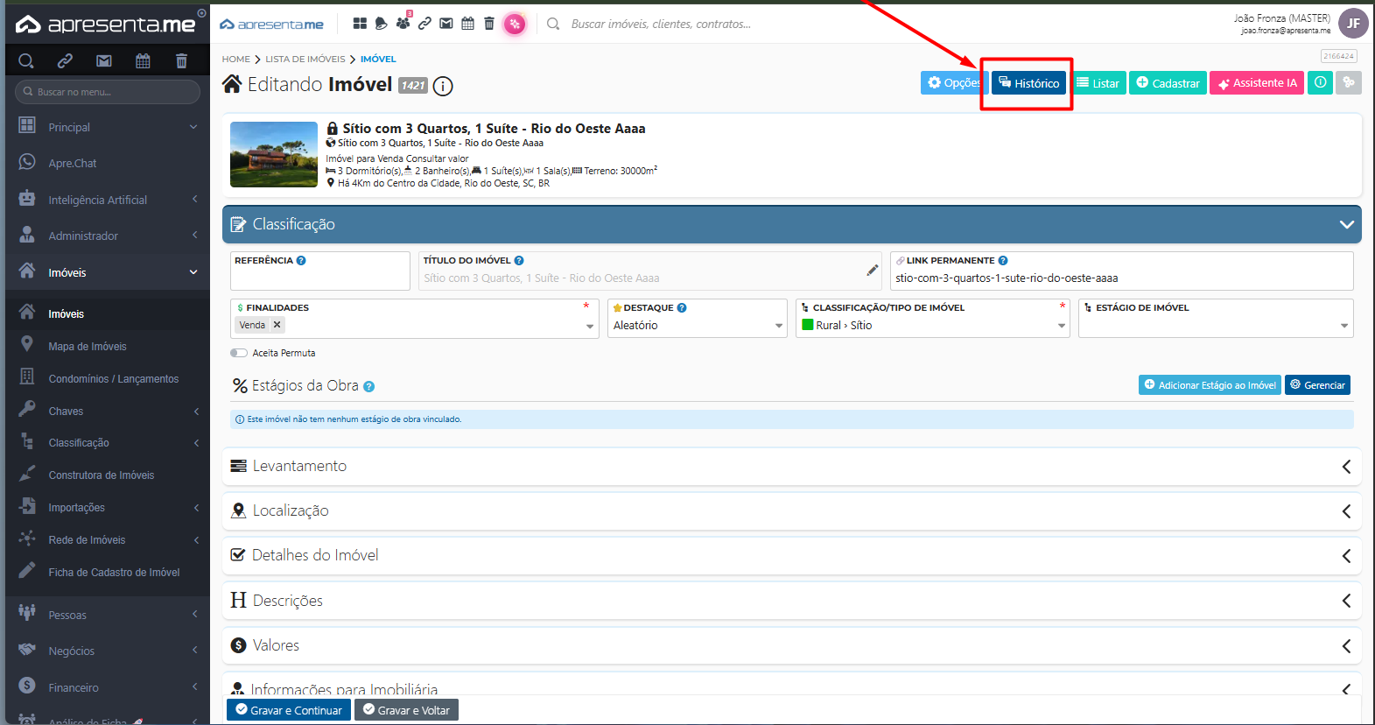Image resolution: width=1375 pixels, height=725 pixels.
Task: Open notifications bell in top toolbar
Action: click(x=381, y=24)
